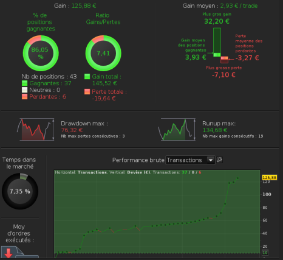283x260 pixels.
Task: Click the '3,93 €' average gain value
Action: coord(196,57)
